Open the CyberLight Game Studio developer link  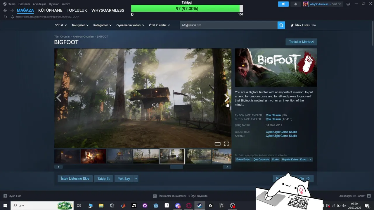pos(281,132)
